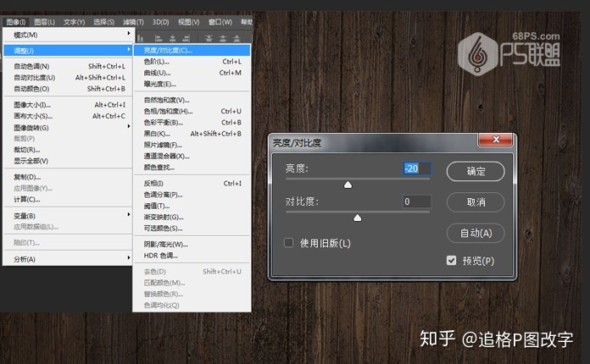The image size is (590, 364).
Task: Choose 阈值(T)... threshold
Action: coord(192,206)
